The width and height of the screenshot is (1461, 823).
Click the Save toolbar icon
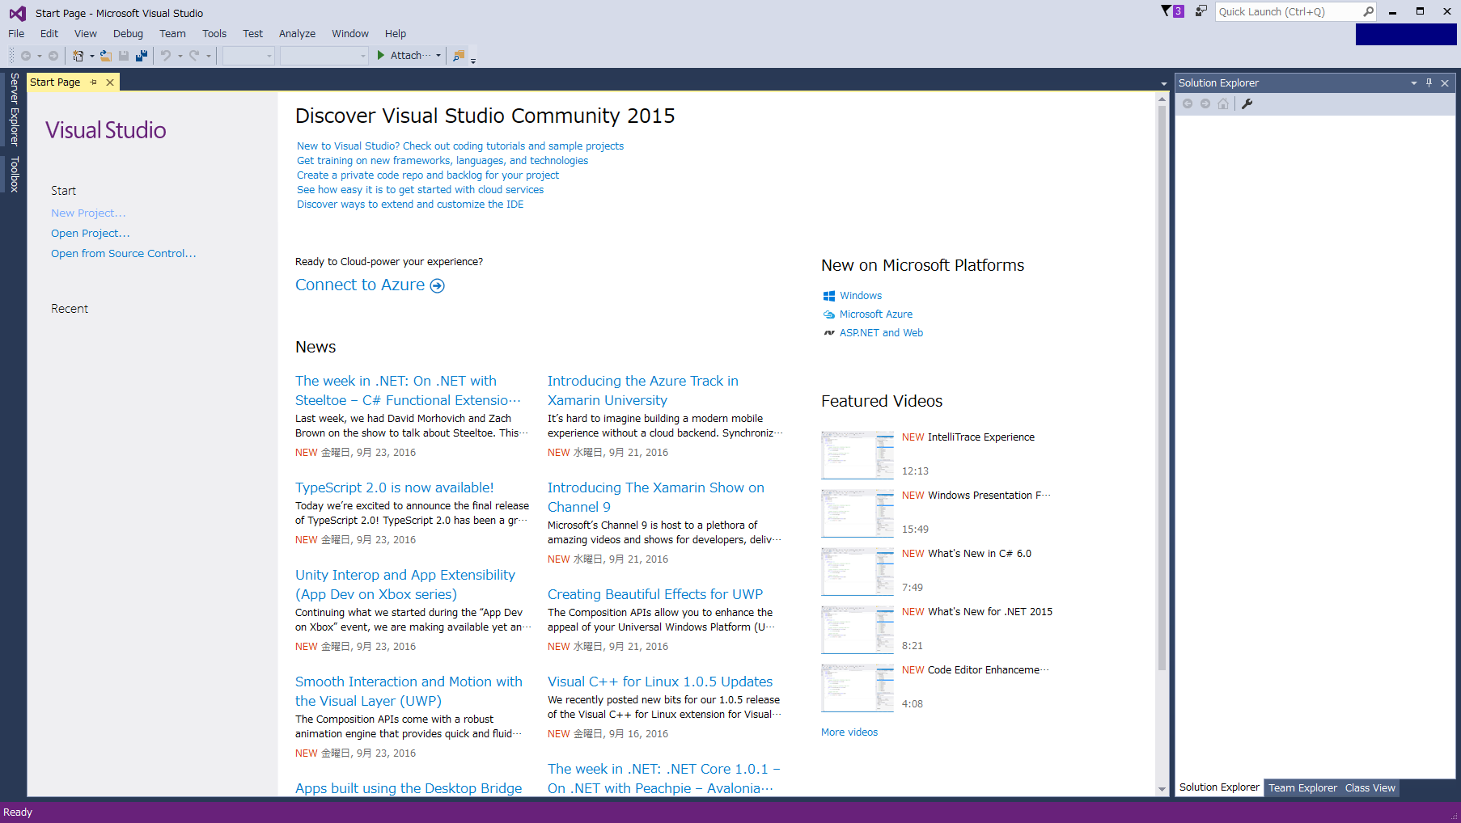(x=124, y=56)
